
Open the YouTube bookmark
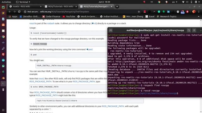coord(69,17)
